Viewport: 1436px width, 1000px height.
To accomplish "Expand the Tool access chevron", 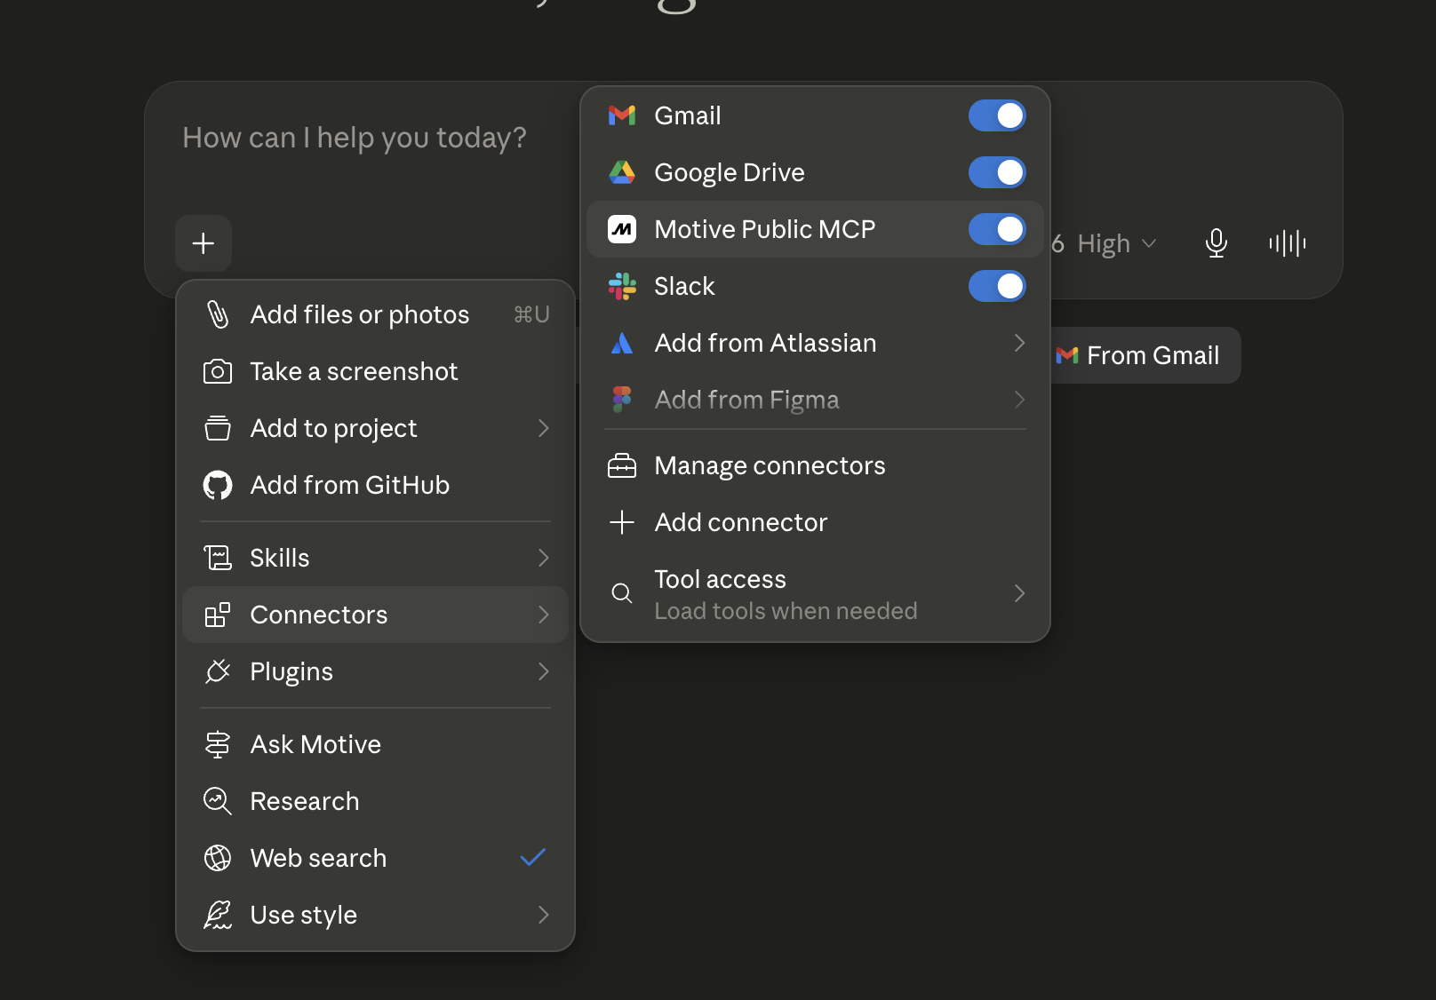I will click(1019, 593).
